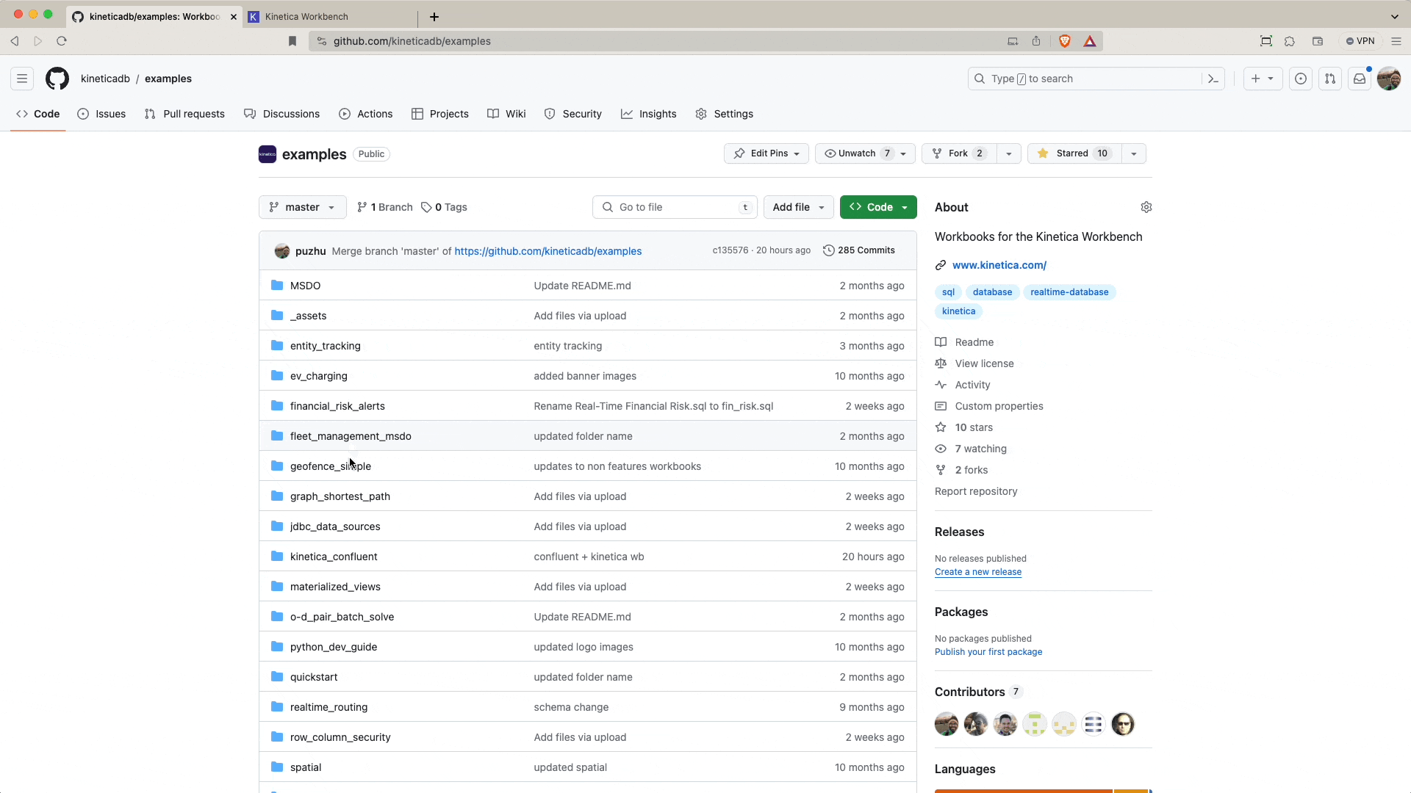Open About settings gear icon
The height and width of the screenshot is (793, 1411).
click(1146, 207)
